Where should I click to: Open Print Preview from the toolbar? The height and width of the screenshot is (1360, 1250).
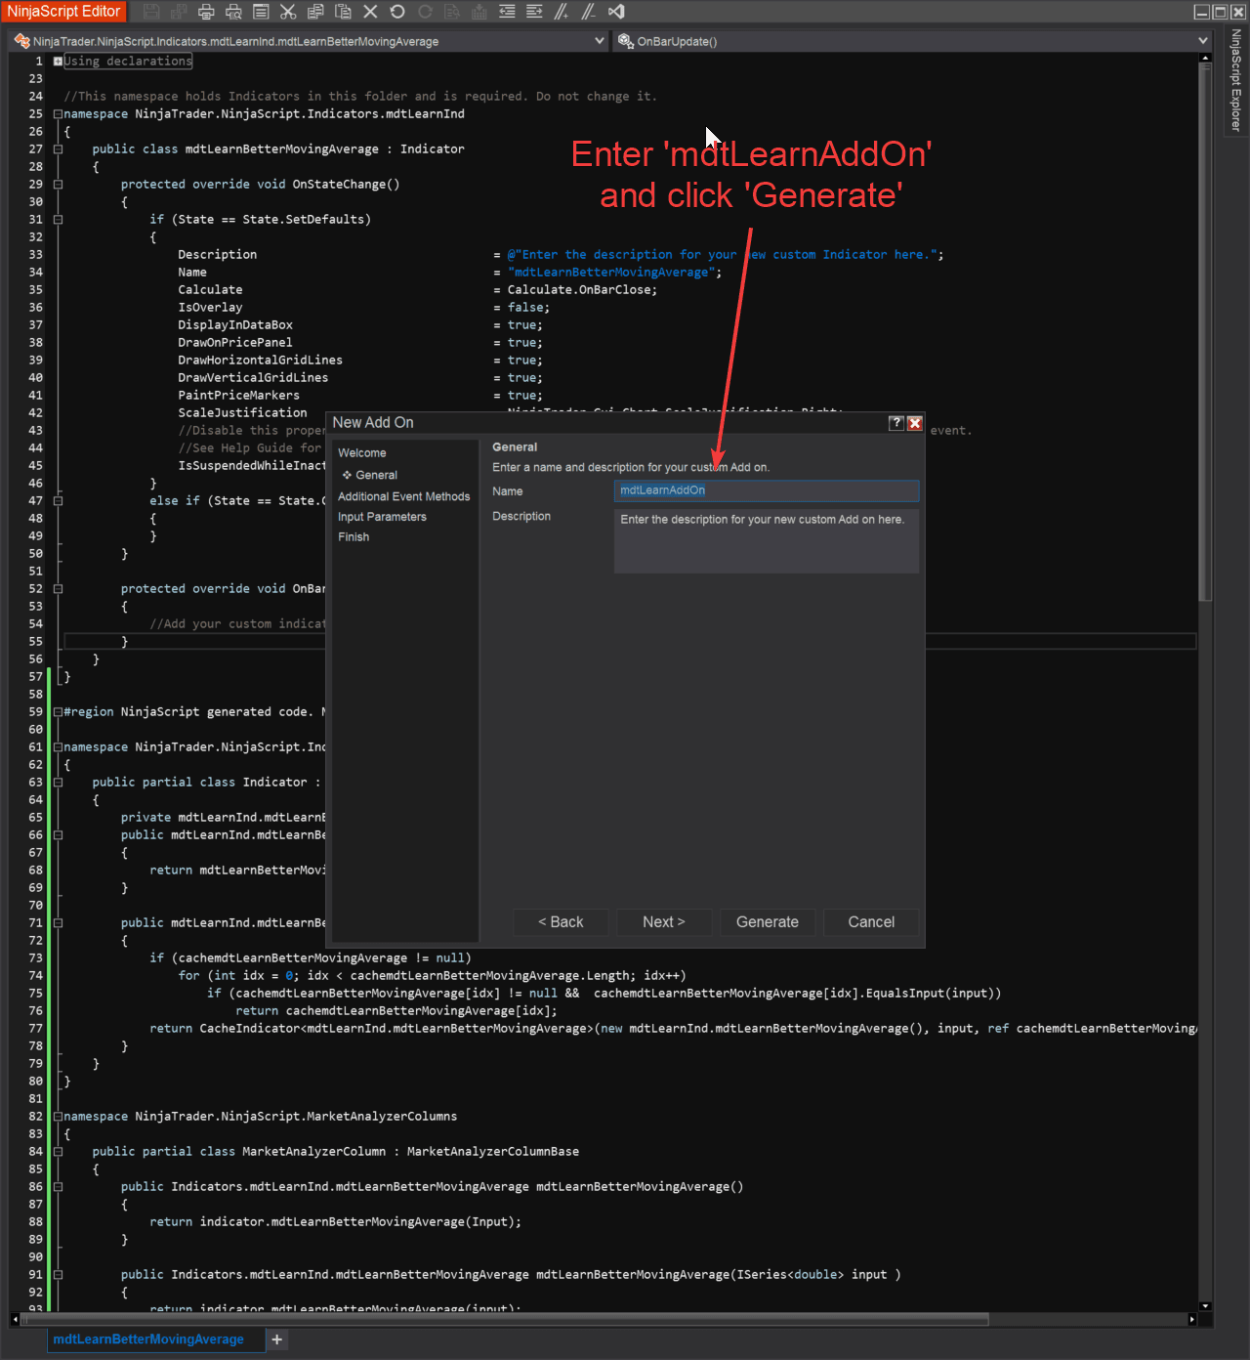[x=233, y=12]
